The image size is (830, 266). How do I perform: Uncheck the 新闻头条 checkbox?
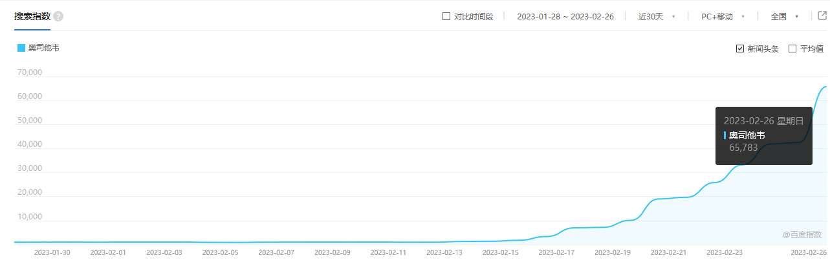740,49
